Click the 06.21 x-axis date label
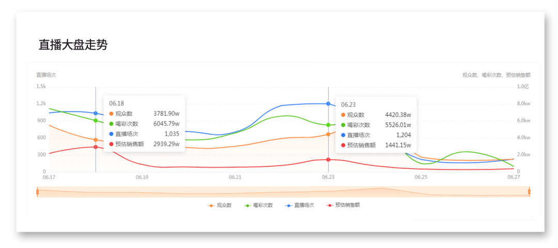Screen dimensions: 558x248 [235, 177]
